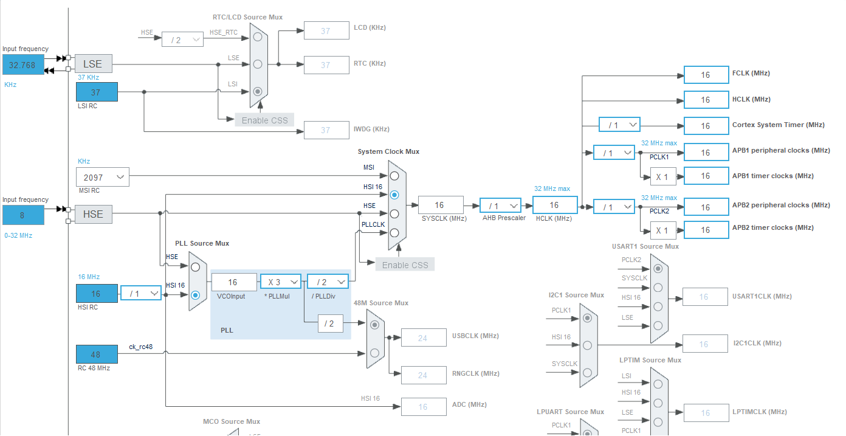Expand the APB1 prescaler dropdown before PCLK1
Screen dimensions: 846x436
tap(614, 153)
